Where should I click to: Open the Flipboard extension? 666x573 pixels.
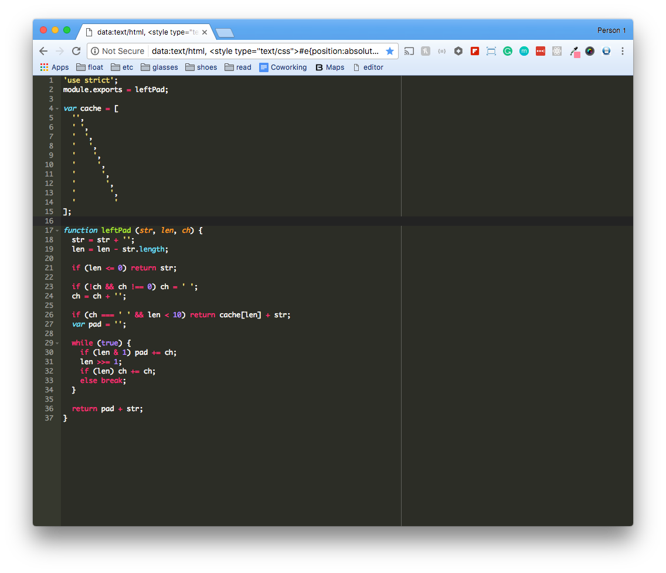coord(474,51)
